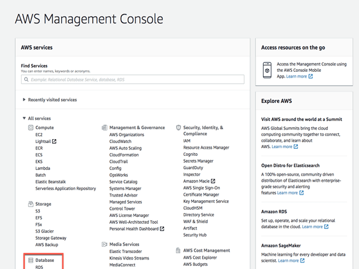
Task: Open Learn more link for Console Mobile App
Action: 297,76
